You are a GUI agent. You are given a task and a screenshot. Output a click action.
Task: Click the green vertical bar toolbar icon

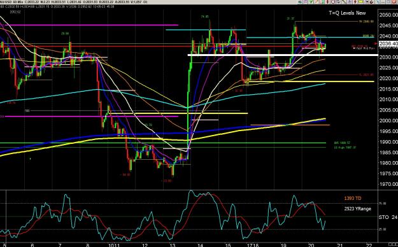[323, 2]
